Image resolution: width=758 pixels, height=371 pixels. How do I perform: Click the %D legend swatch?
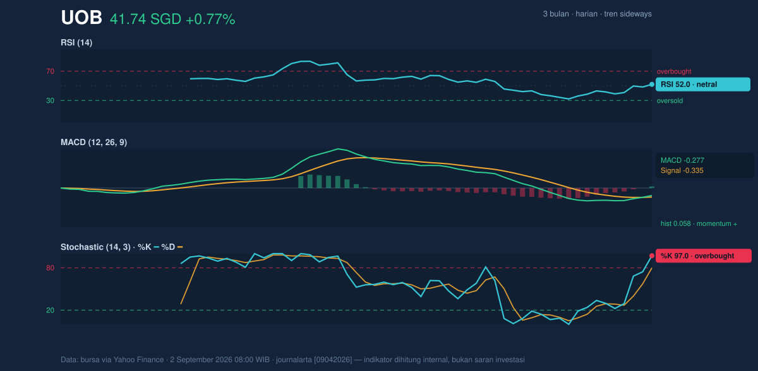180,247
